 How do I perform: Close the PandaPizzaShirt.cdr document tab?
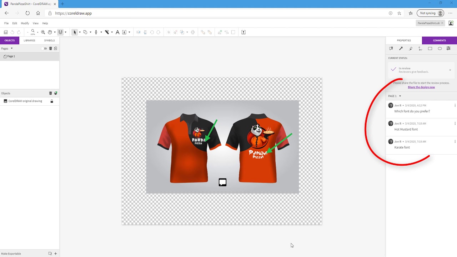click(442, 23)
